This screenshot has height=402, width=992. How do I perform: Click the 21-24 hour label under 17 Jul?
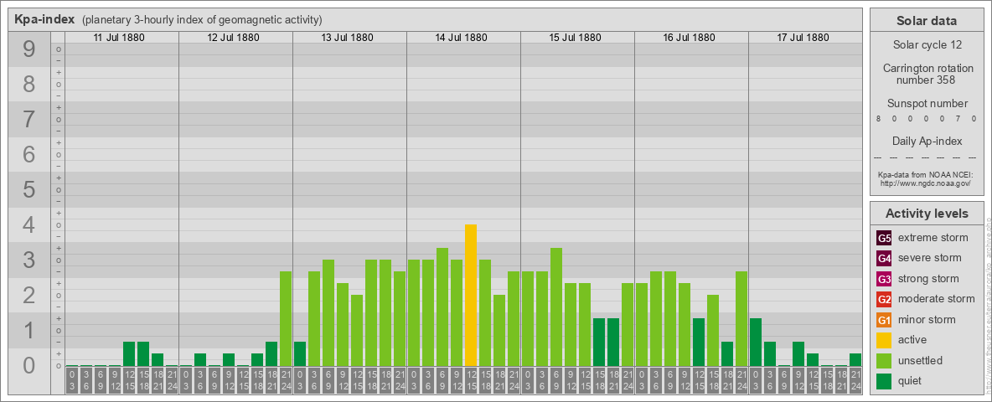[855, 381]
